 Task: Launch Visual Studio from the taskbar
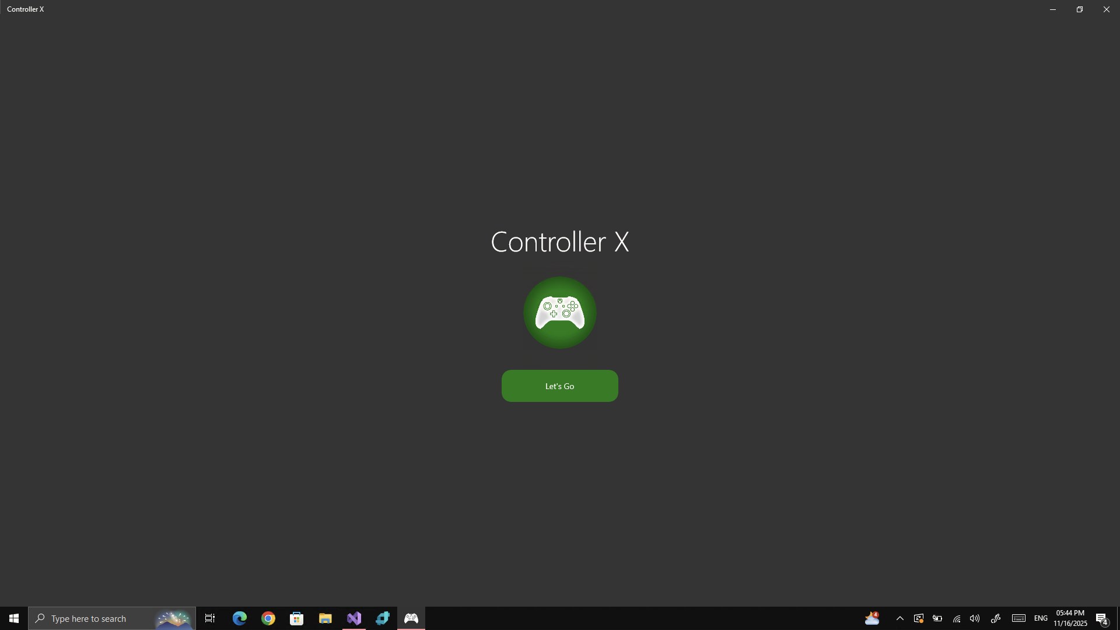click(x=354, y=618)
